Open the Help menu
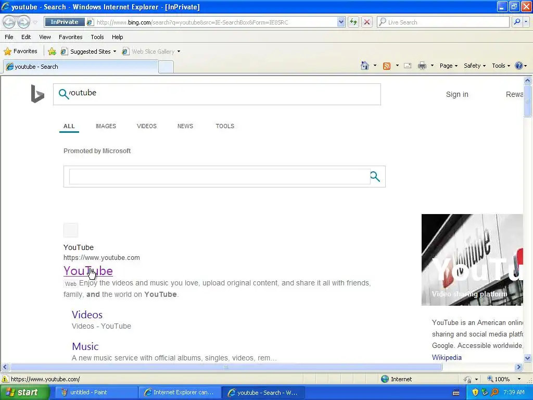 pos(117,37)
